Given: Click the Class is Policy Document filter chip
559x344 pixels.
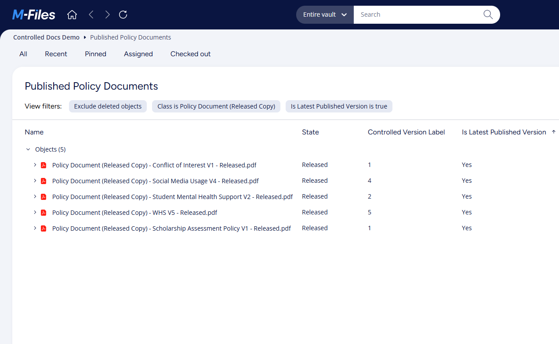Looking at the screenshot, I should [x=216, y=106].
